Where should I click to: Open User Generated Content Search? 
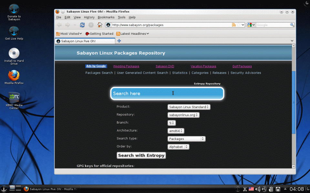[142, 73]
